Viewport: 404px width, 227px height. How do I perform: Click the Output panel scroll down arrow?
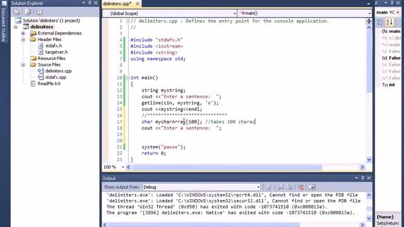369,218
